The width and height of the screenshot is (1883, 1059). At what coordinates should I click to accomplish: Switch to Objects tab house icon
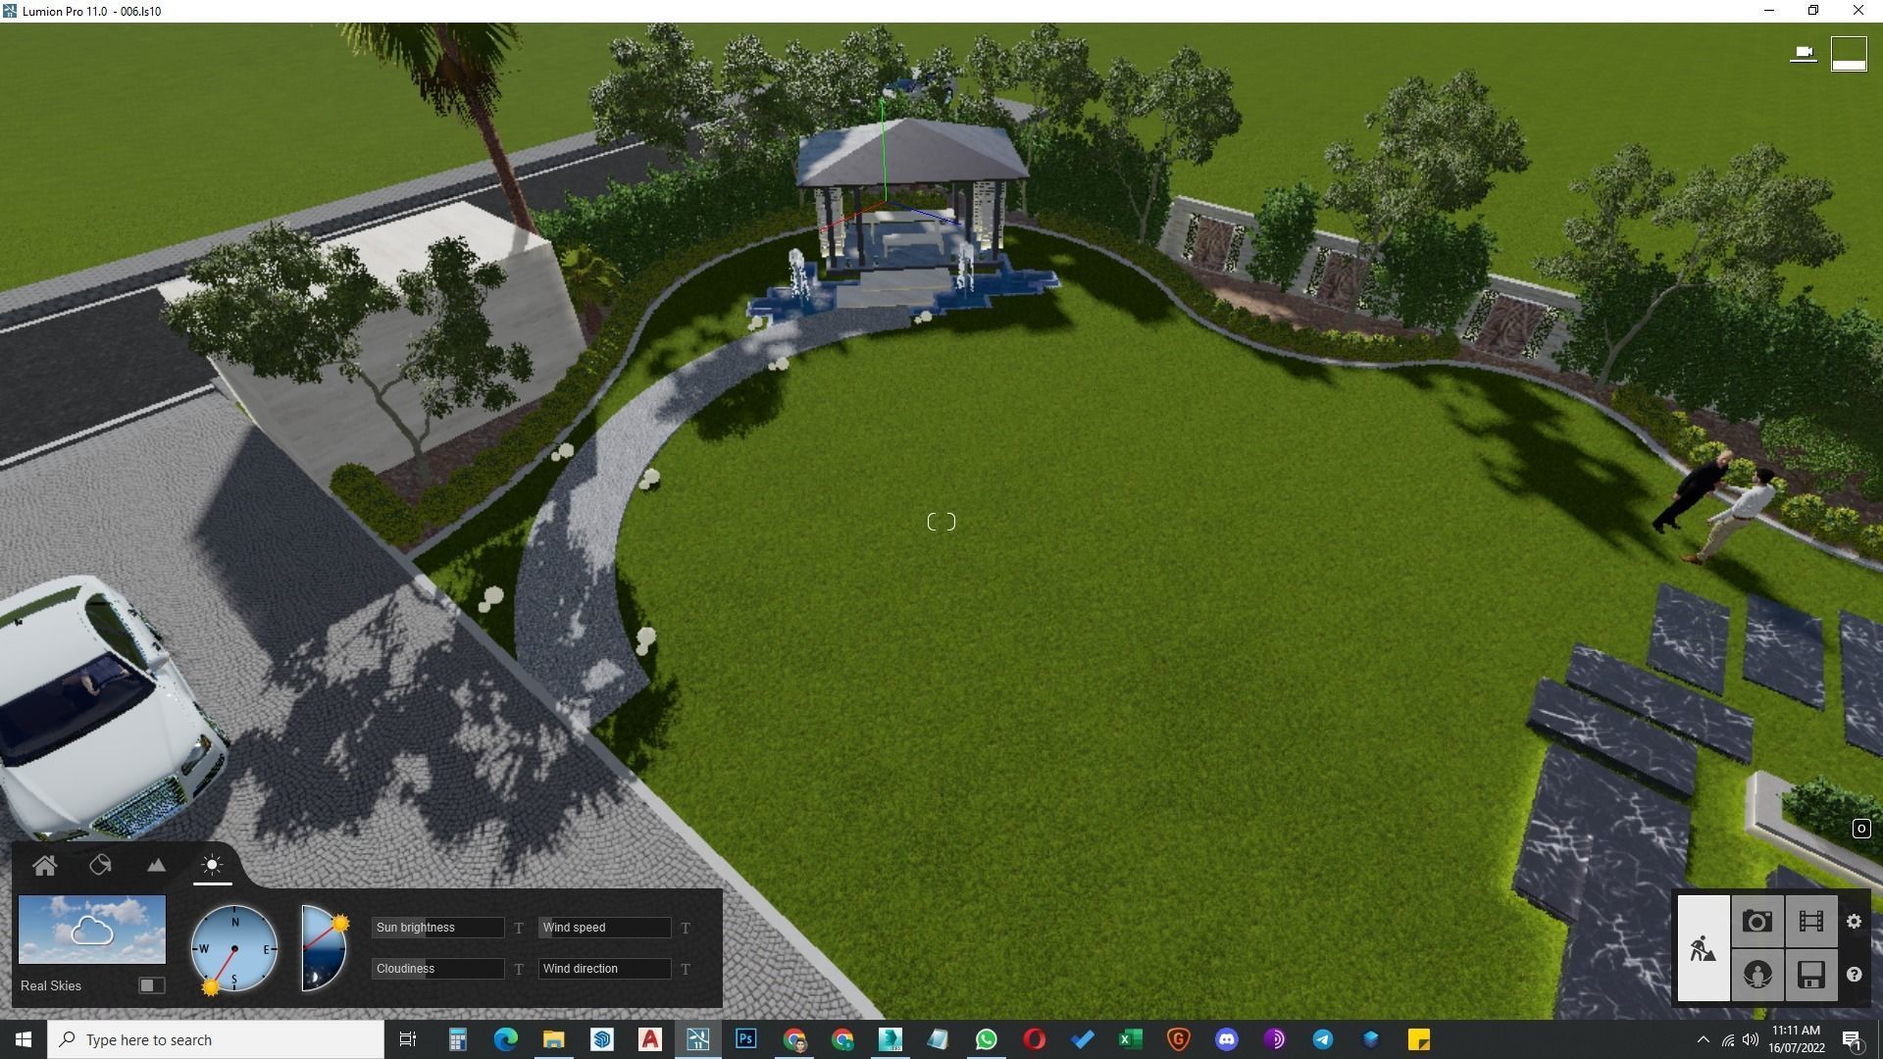coord(44,865)
